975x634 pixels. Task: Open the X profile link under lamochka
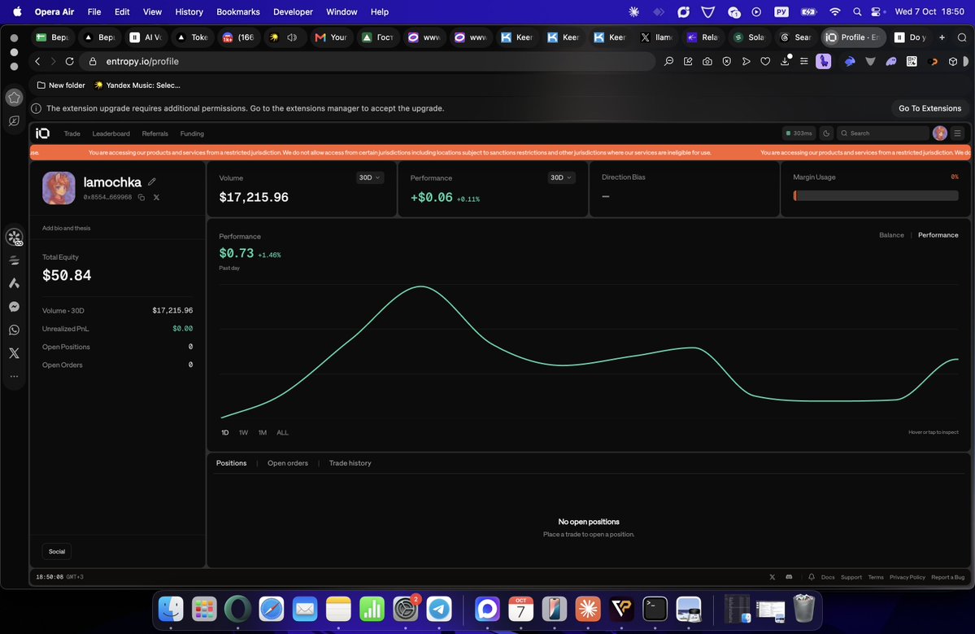point(156,197)
